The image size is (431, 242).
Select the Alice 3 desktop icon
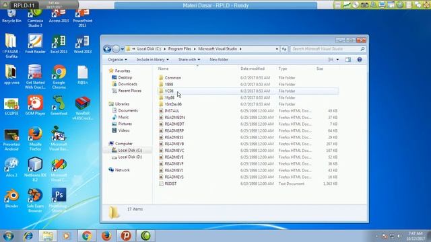coord(11,167)
